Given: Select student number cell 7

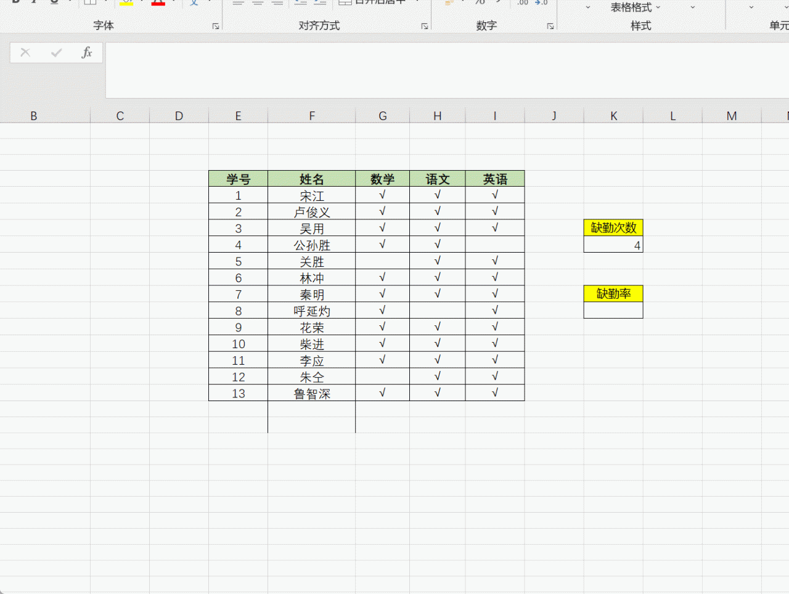Looking at the screenshot, I should (238, 294).
